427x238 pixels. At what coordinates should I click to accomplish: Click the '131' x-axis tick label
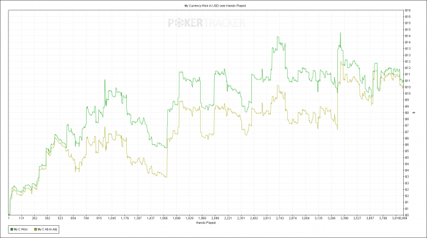point(21,218)
